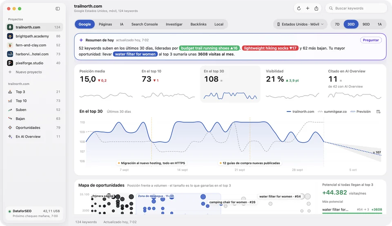Image resolution: width=392 pixels, height=226 pixels.
Task: Open the Estados Unidos · Móvil dropdown
Action: point(300,24)
